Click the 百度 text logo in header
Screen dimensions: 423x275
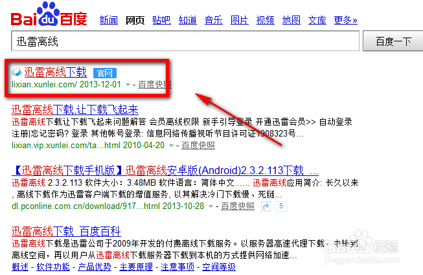tap(73, 19)
